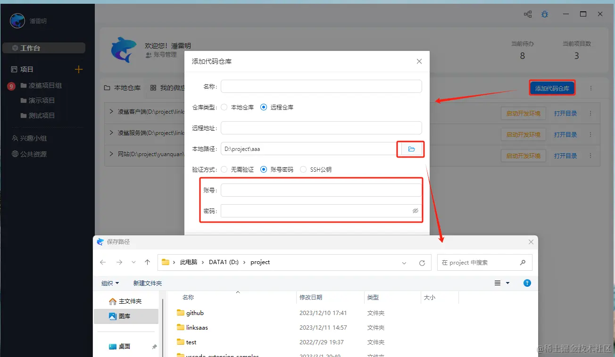Open 工作台 in the sidebar
615x357 pixels.
pyautogui.click(x=44, y=48)
